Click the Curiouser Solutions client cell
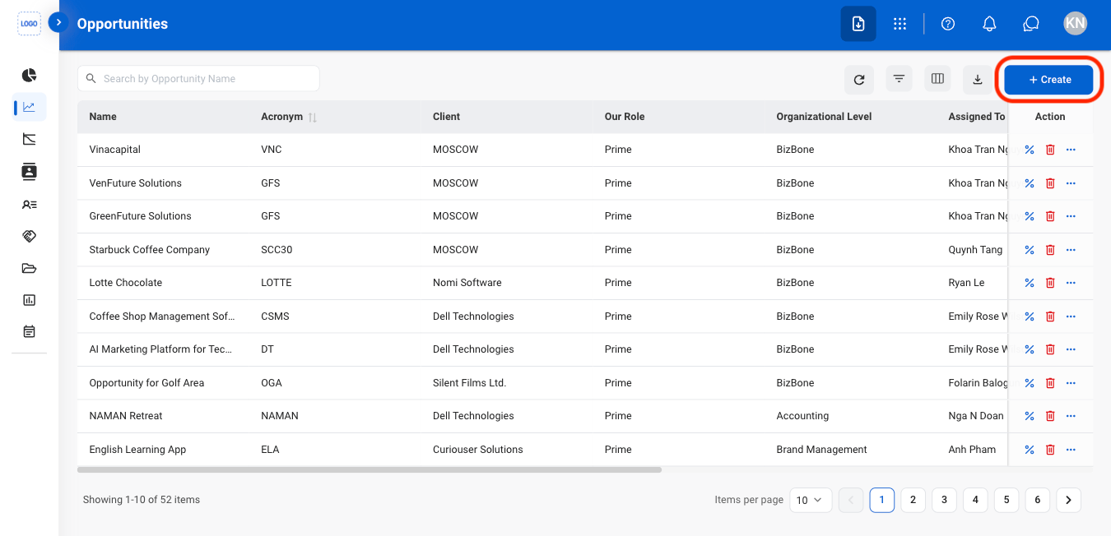 click(478, 450)
